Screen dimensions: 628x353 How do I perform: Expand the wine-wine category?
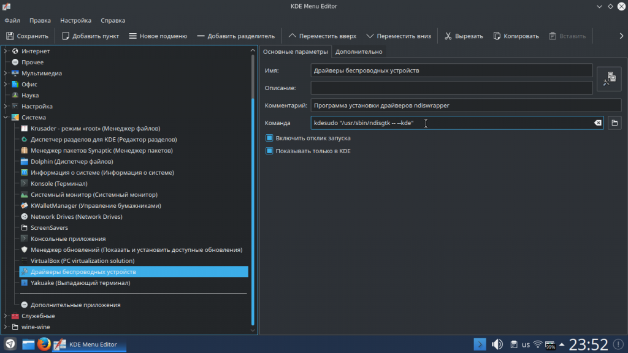(6, 327)
